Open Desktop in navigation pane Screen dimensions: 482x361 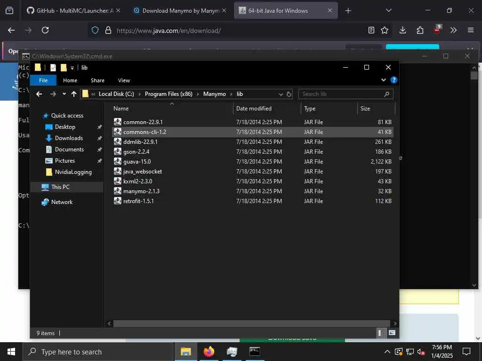coord(65,127)
